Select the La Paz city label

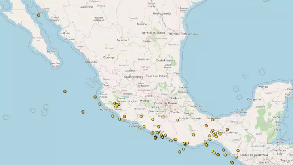click(50, 51)
